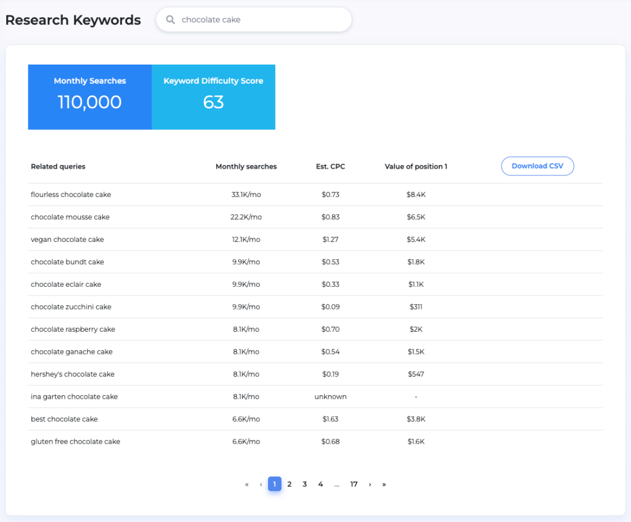Go to first page double-arrow

[246, 484]
